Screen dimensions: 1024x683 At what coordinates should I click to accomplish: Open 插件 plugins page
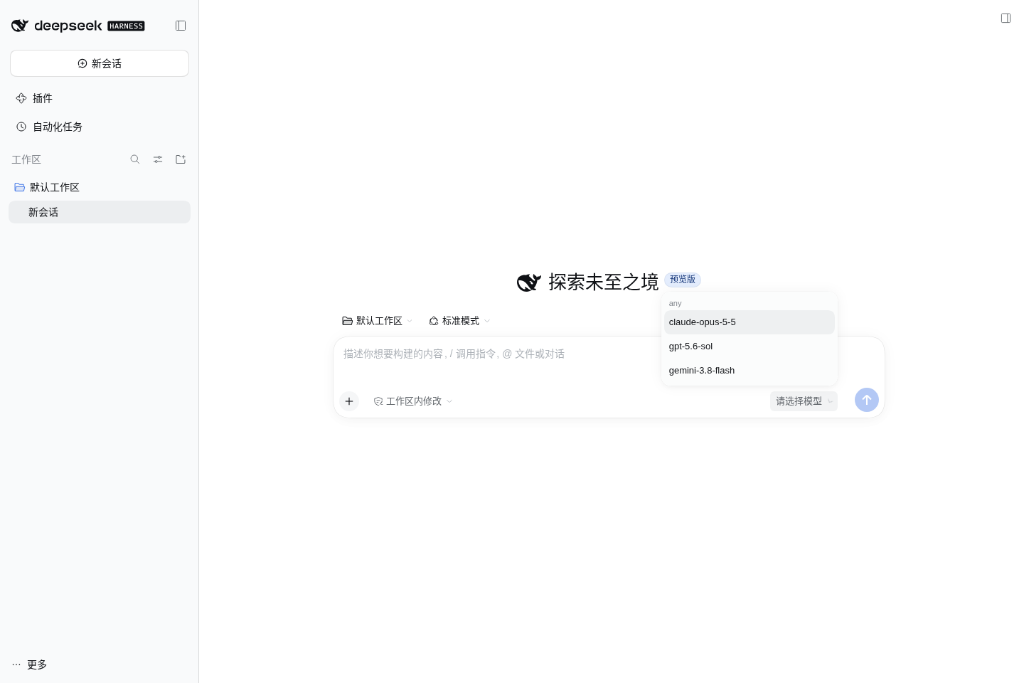click(x=100, y=98)
